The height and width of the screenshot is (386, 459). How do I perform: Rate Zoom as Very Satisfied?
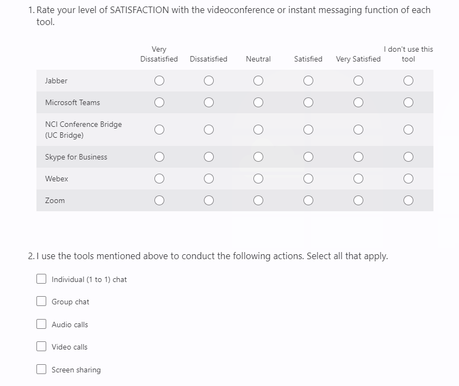[358, 200]
